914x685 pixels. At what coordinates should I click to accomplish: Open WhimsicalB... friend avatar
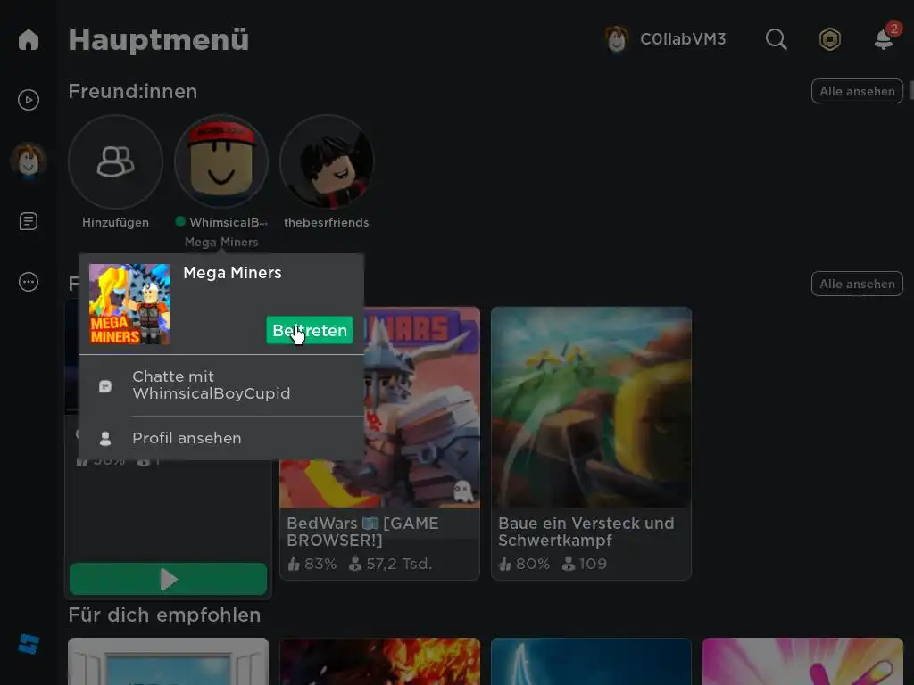pyautogui.click(x=221, y=161)
